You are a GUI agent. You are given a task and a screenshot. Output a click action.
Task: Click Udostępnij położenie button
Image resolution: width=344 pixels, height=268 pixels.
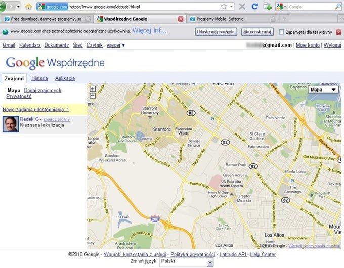216,32
